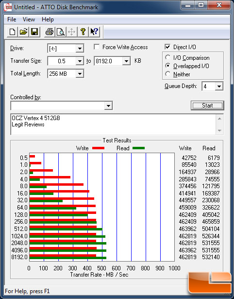Select the I/O Comparison radio button
This screenshot has height=299, width=234.
(x=168, y=57)
